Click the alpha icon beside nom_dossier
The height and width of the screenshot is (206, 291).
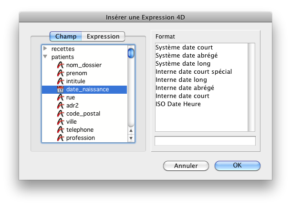[60, 65]
